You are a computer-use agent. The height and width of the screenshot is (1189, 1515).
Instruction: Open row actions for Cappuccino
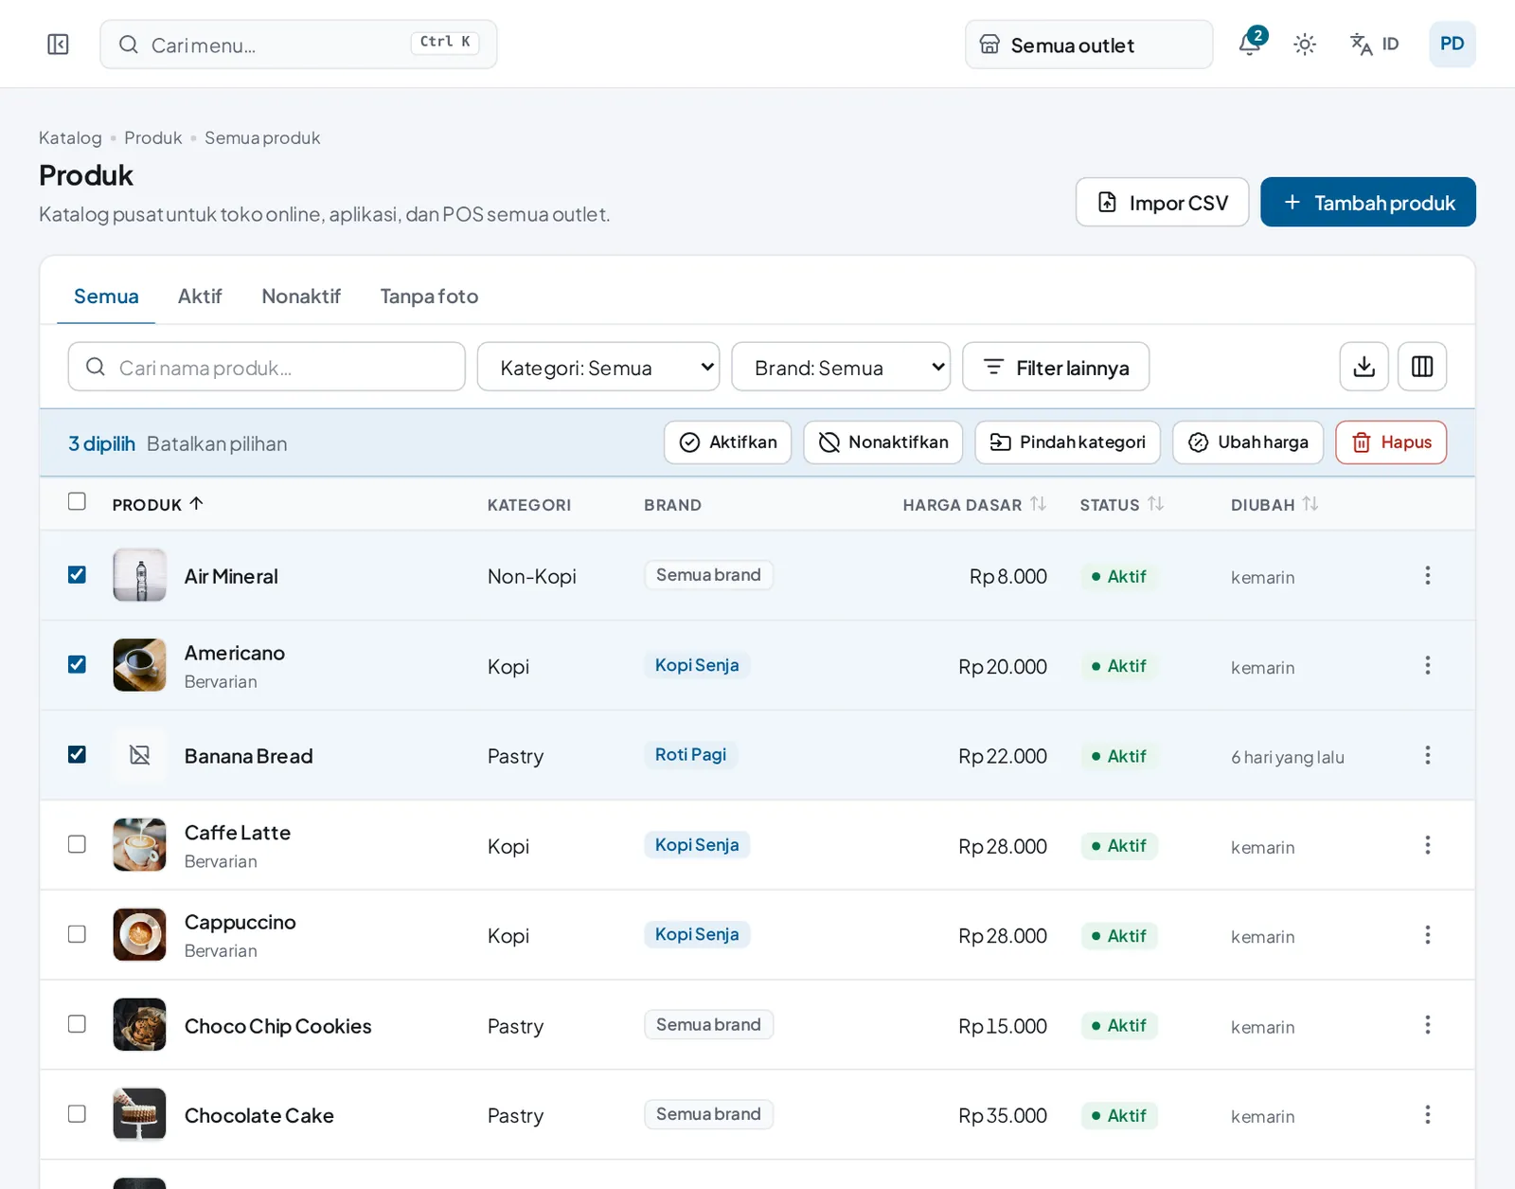pyautogui.click(x=1427, y=935)
